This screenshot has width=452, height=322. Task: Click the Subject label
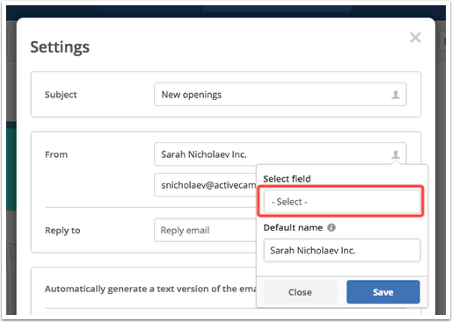tap(61, 95)
